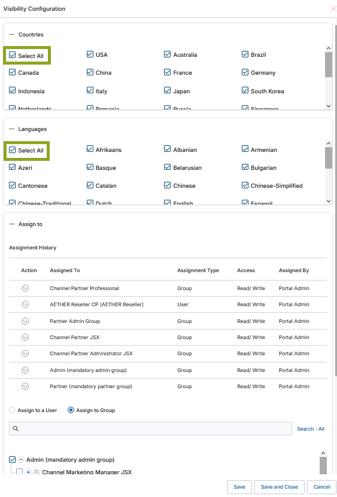The width and height of the screenshot is (337, 497).
Task: Select the Assign to Group radio button
Action: [x=71, y=410]
